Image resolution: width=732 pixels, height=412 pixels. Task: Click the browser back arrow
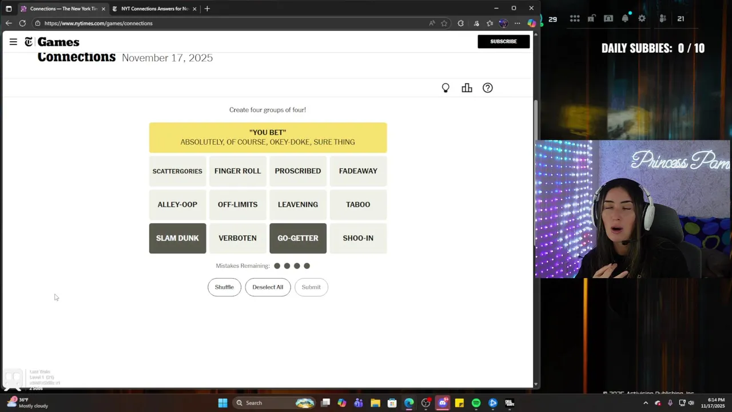tap(8, 23)
